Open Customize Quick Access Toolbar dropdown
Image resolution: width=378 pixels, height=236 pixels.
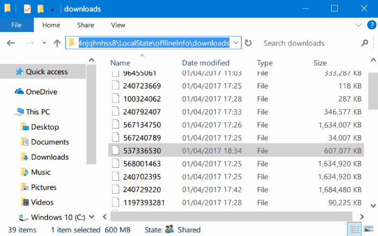click(x=52, y=9)
